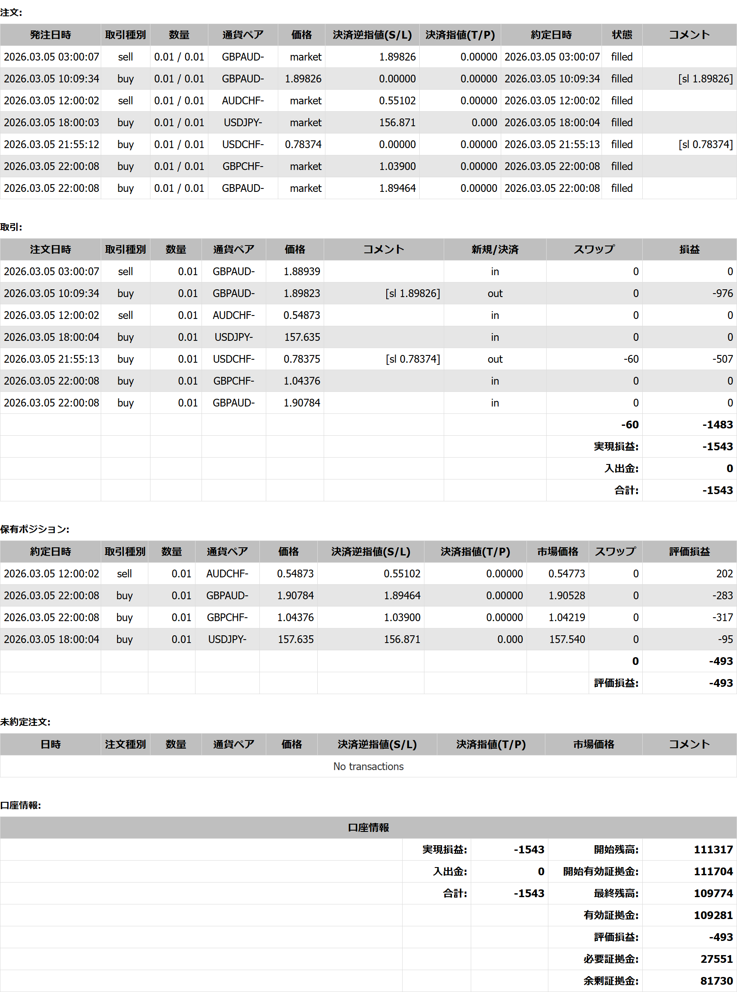The width and height of the screenshot is (737, 992).
Task: Click the 有効証拠金 value 109281
Action: coord(713,915)
